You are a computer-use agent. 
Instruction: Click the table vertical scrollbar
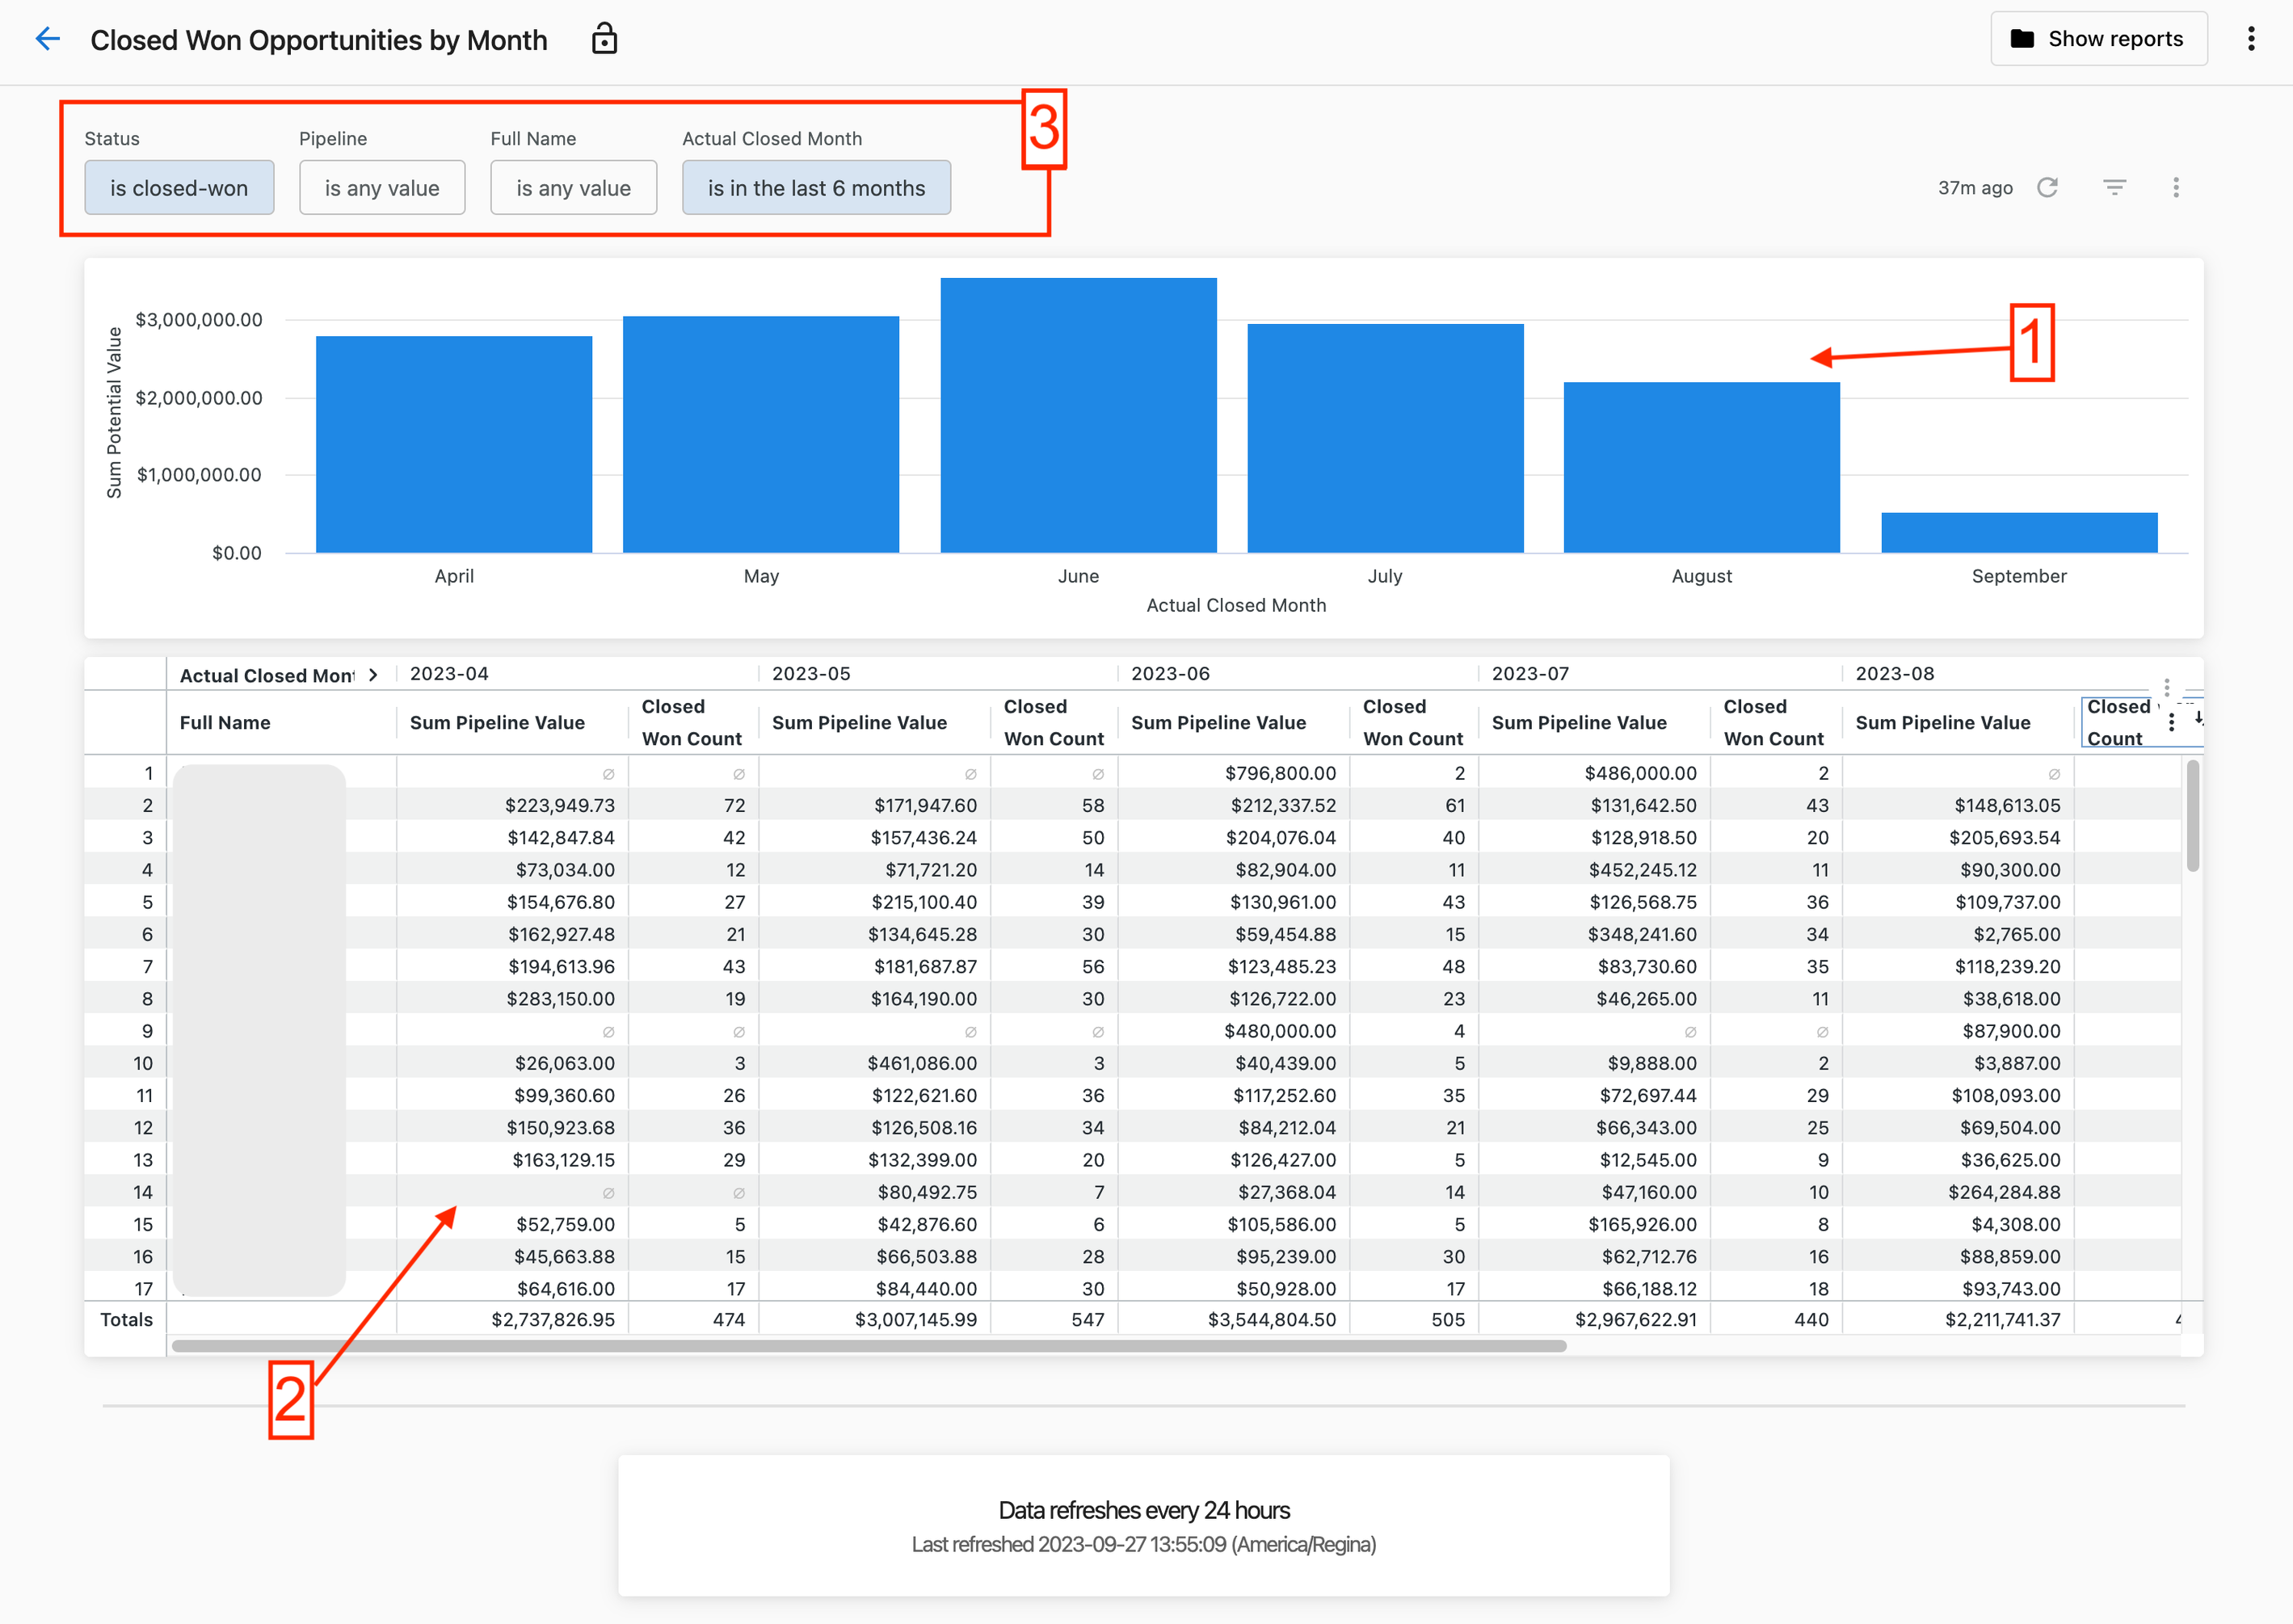click(2192, 815)
